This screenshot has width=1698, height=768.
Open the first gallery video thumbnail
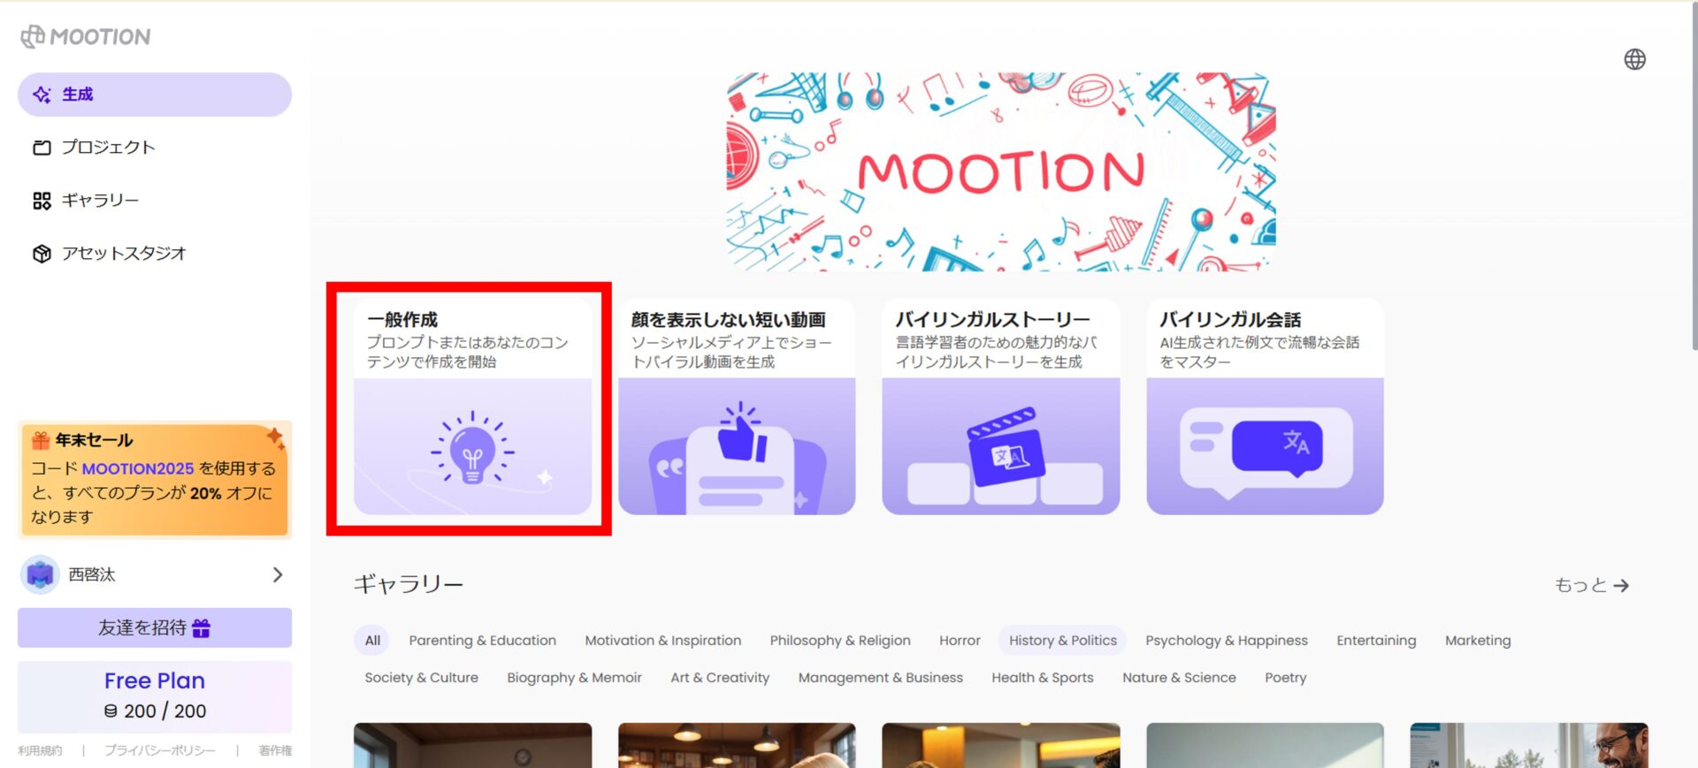tap(472, 745)
